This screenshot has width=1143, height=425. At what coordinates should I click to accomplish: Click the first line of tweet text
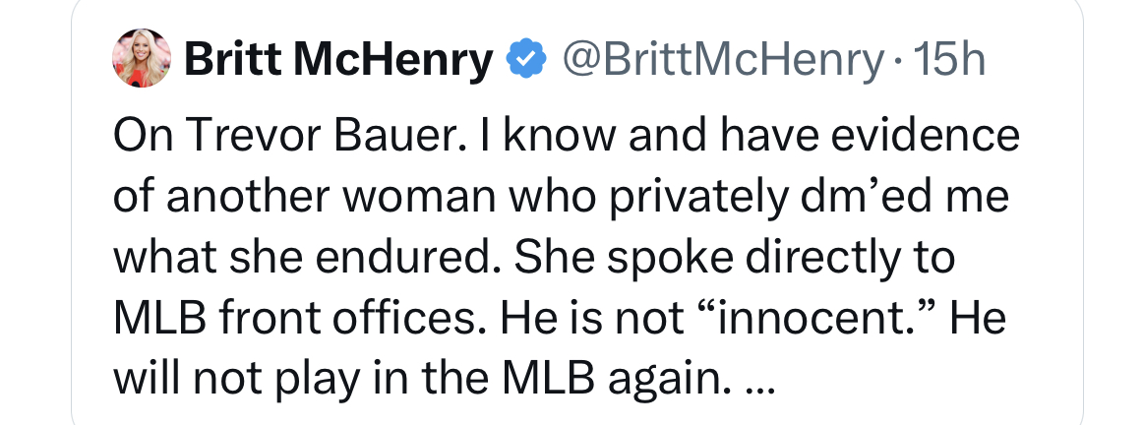[x=566, y=135]
